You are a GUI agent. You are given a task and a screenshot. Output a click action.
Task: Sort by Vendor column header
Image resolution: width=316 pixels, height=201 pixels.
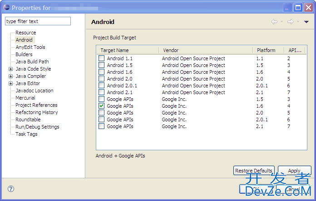click(x=206, y=50)
